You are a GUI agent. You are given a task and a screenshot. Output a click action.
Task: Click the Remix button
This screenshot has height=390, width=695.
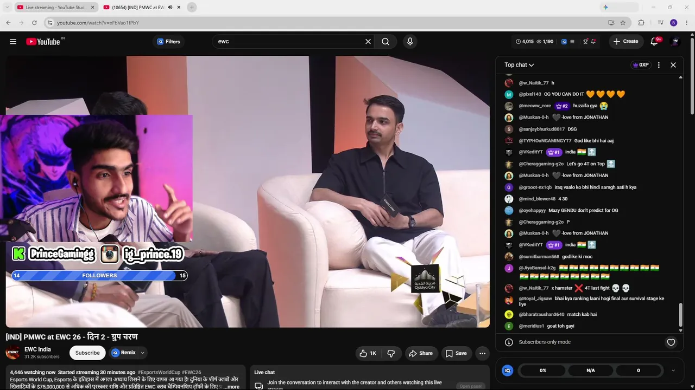[x=124, y=353]
